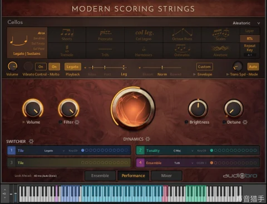Select the Ostinatos articulation
This screenshot has height=204, width=267.
pos(182,50)
